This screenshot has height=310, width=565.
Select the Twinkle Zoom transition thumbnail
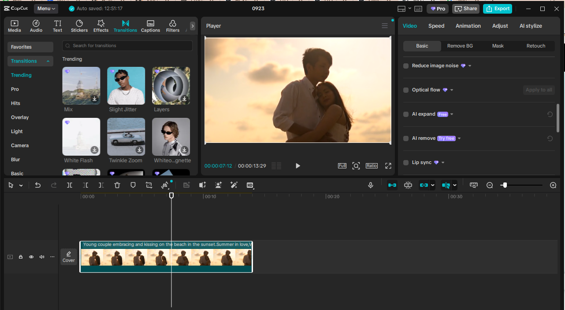(x=126, y=137)
